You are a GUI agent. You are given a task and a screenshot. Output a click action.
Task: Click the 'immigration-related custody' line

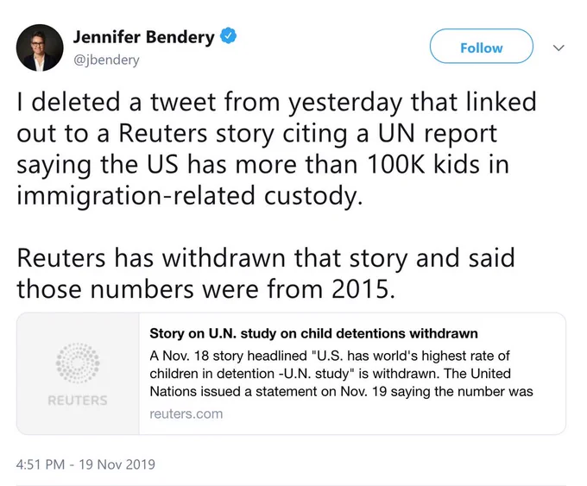190,196
